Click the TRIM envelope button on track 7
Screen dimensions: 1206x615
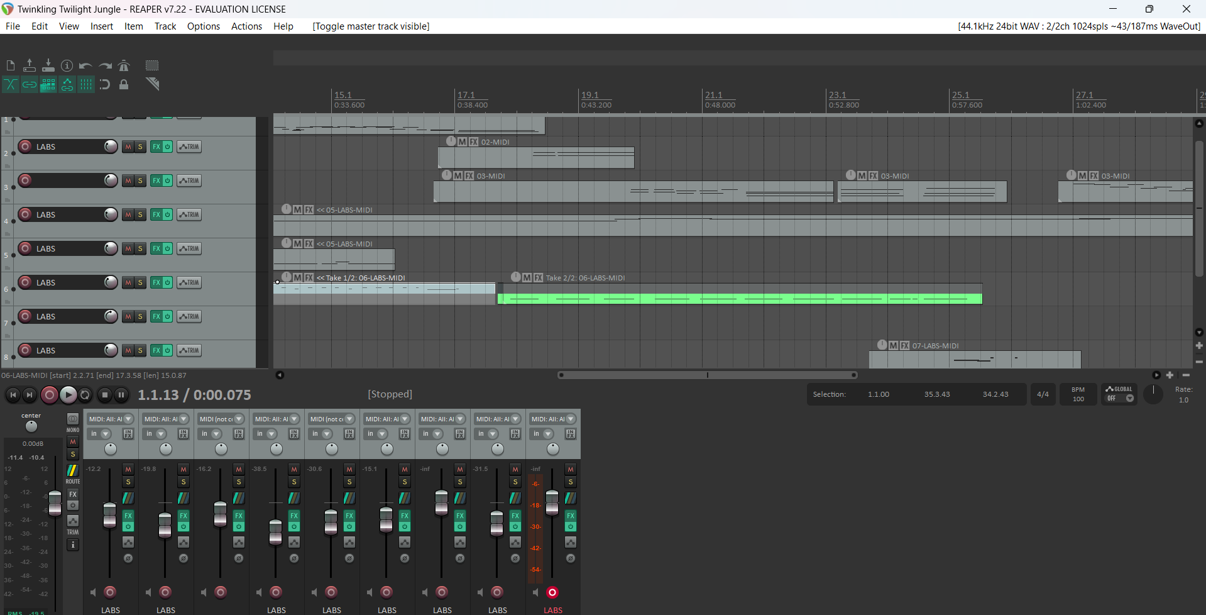189,316
